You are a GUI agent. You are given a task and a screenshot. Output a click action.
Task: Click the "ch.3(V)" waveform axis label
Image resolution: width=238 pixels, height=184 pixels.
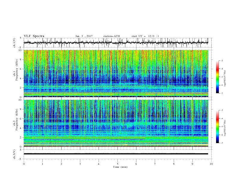point(14,154)
